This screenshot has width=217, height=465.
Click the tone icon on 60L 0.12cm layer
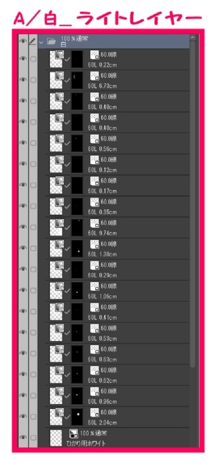(x=94, y=160)
